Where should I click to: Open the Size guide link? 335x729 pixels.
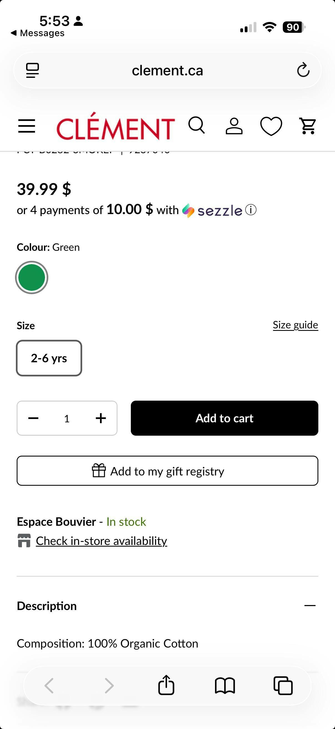[x=295, y=325]
